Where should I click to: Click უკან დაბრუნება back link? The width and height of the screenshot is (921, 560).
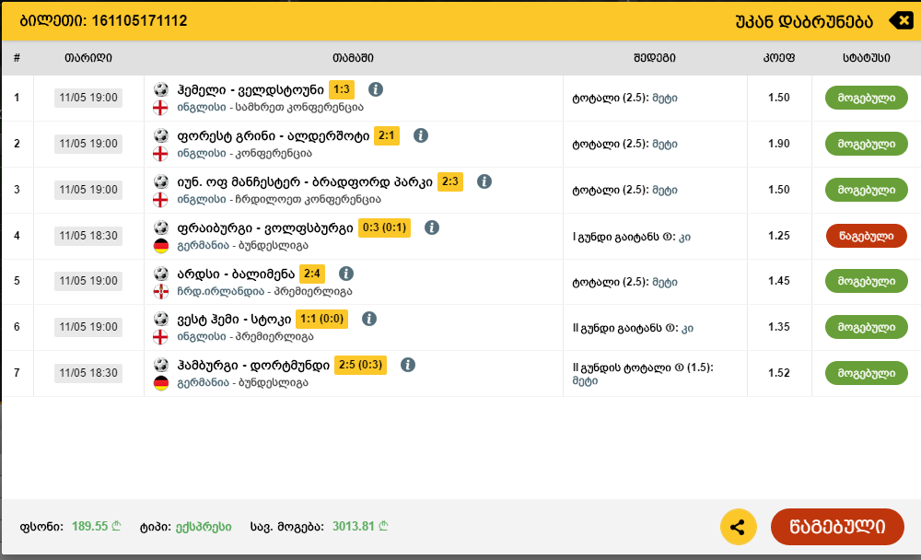point(803,22)
